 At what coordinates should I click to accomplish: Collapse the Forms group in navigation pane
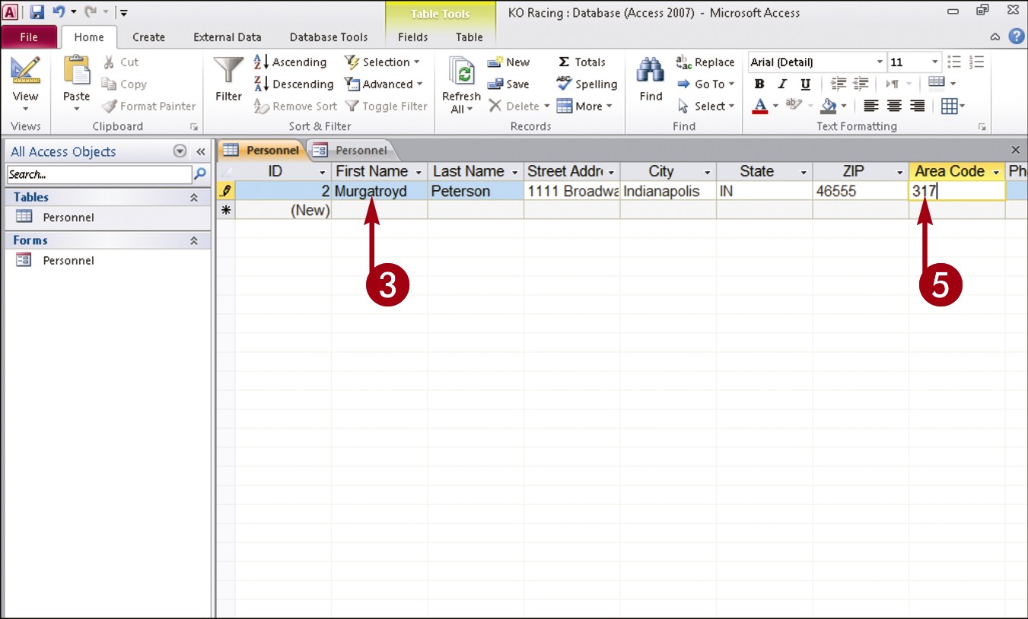[194, 240]
